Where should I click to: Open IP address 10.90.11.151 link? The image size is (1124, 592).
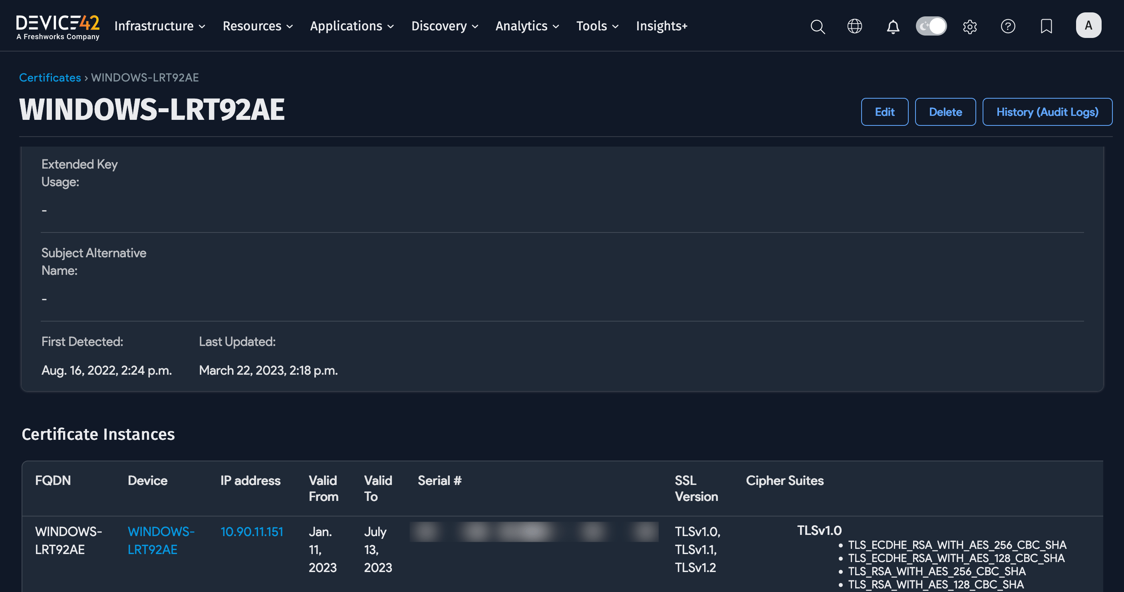tap(252, 531)
